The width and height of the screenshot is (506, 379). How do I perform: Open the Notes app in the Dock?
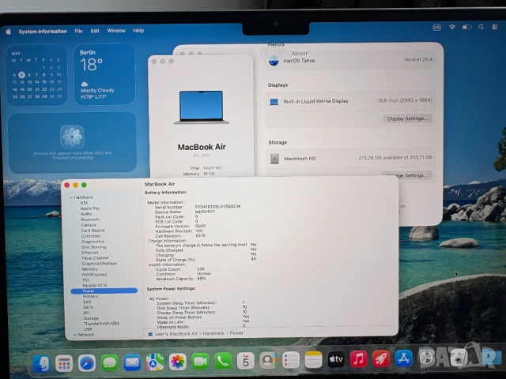point(313,360)
